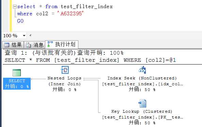The width and height of the screenshot is (202, 127).
Task: Click the blue SELECT 开销 0 % node label
Action: pyautogui.click(x=17, y=84)
